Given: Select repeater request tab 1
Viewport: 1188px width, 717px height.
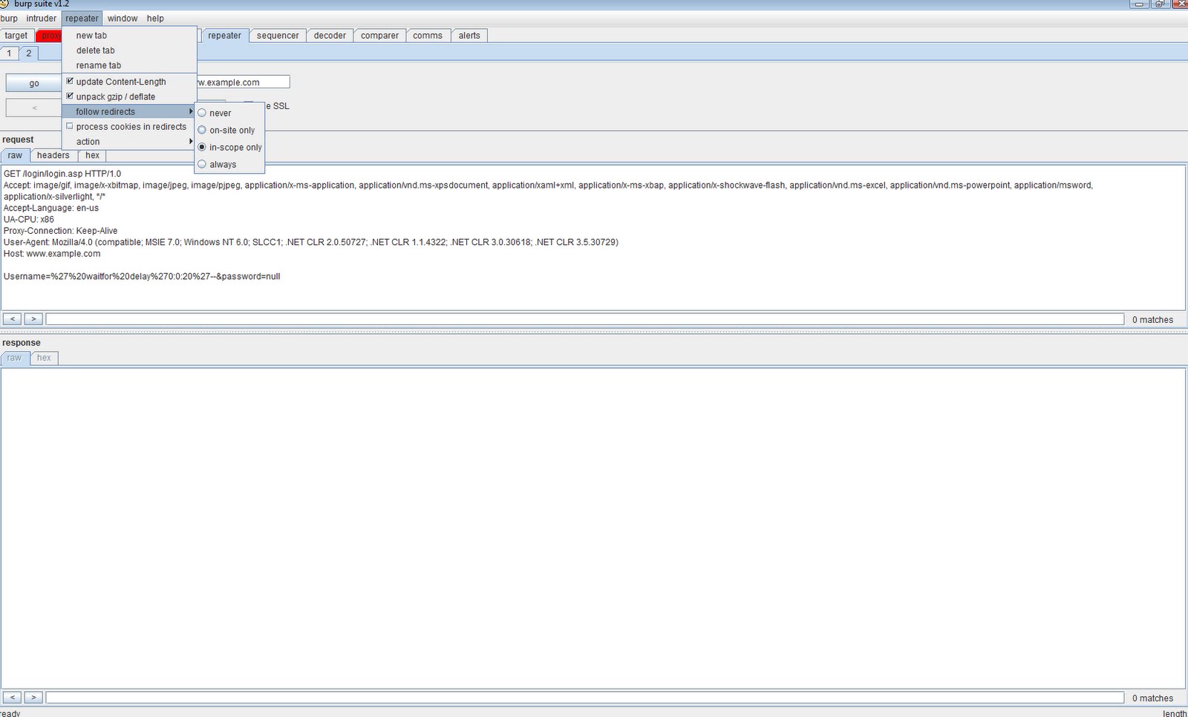Looking at the screenshot, I should (x=9, y=53).
